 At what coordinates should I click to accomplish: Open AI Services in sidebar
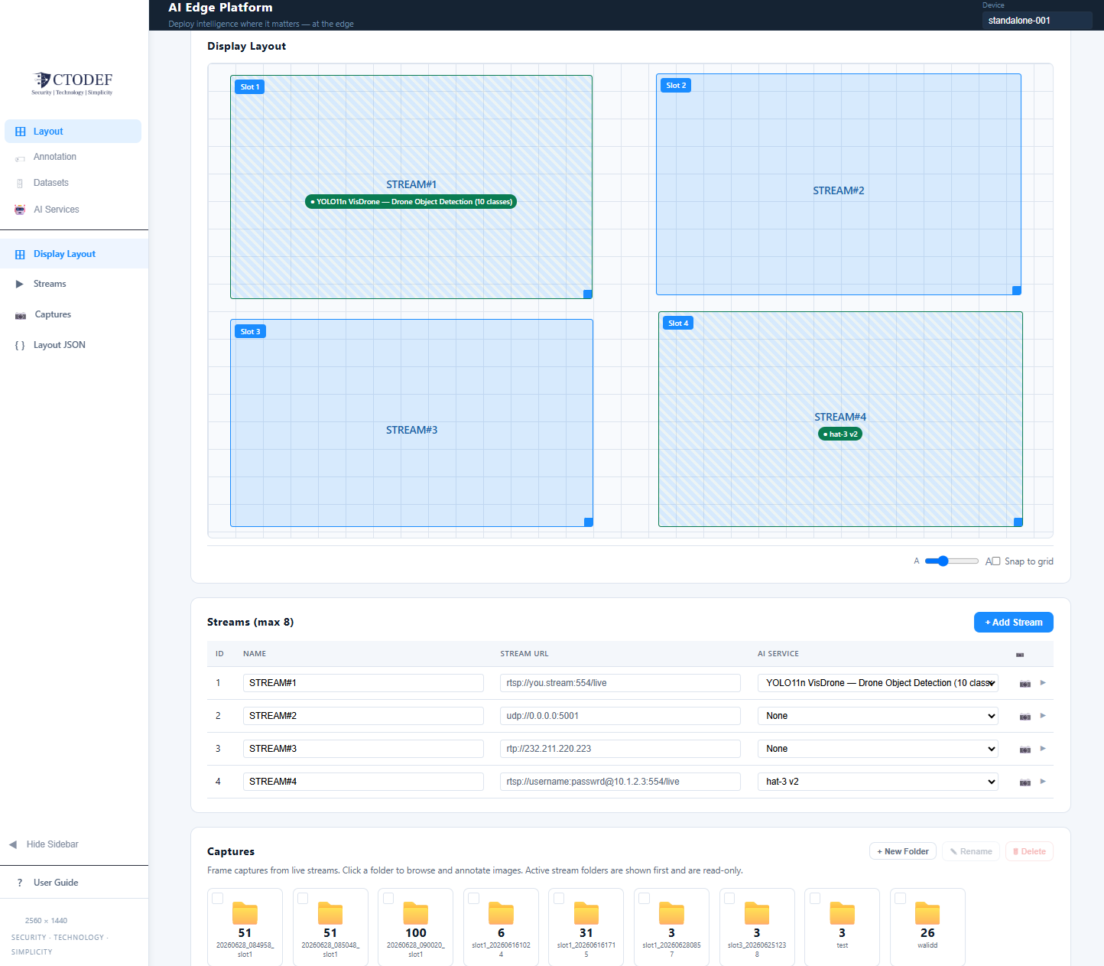coord(73,210)
